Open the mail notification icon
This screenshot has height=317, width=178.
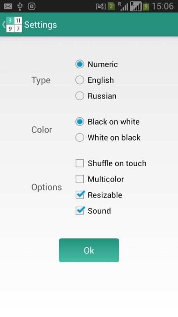tap(8, 6)
